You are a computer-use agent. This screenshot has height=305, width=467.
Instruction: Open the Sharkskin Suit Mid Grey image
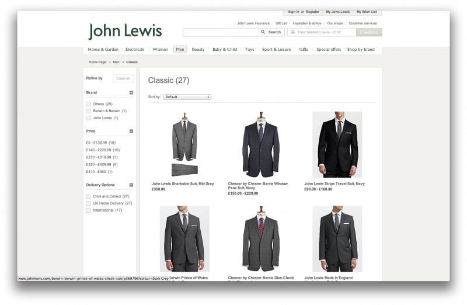pyautogui.click(x=184, y=144)
